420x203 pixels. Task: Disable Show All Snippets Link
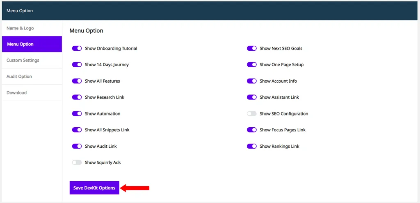pyautogui.click(x=77, y=130)
